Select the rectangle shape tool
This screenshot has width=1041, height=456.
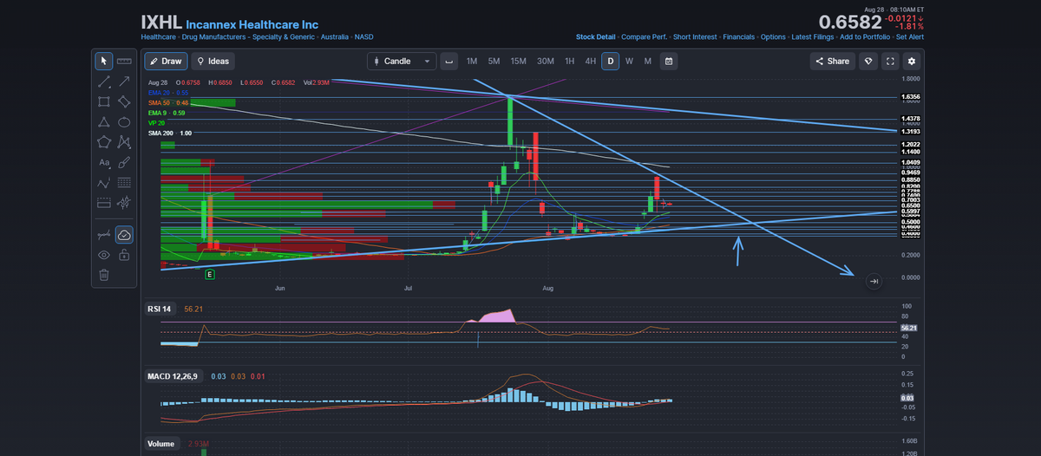(x=104, y=101)
